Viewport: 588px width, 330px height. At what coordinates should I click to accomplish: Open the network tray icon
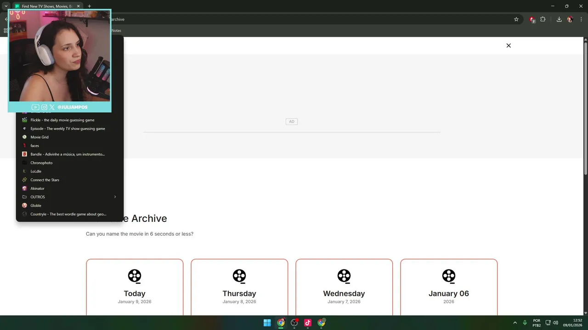point(548,323)
